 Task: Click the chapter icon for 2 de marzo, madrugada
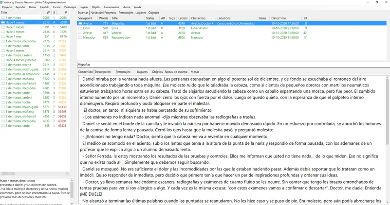3,69
